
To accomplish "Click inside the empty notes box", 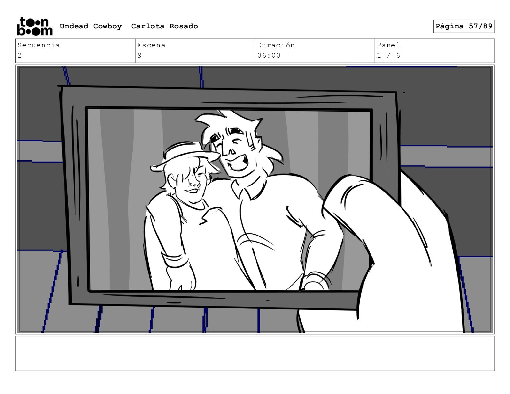I will [x=255, y=353].
